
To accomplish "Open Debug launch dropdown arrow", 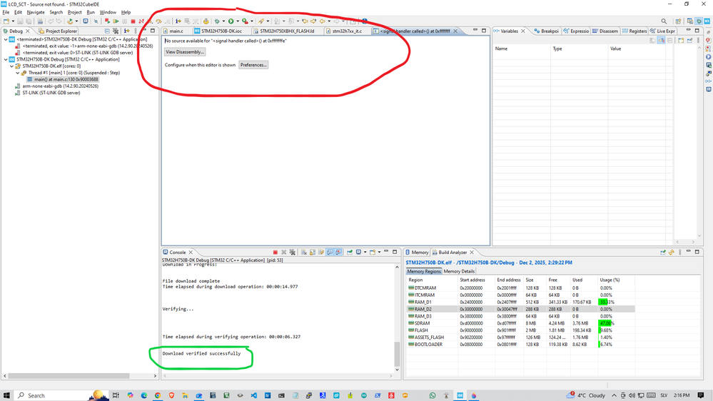I will click(x=223, y=21).
